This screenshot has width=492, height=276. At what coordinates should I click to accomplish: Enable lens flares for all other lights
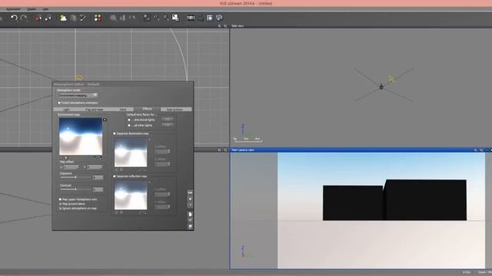point(129,125)
